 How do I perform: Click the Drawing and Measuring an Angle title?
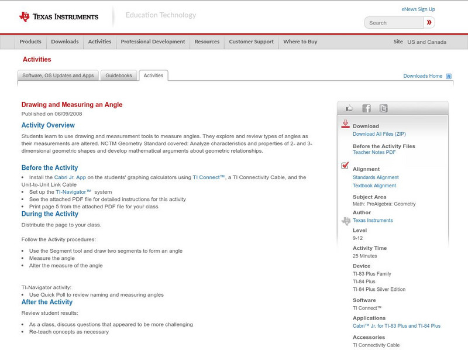[x=71, y=105]
